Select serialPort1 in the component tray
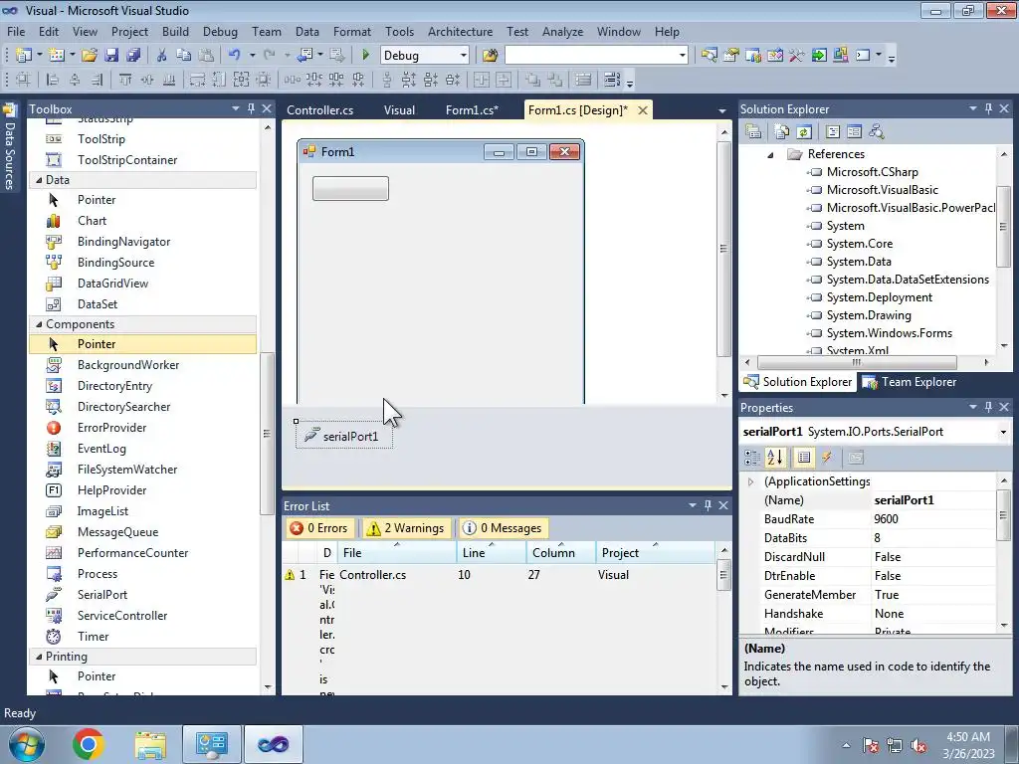Screen dimensions: 1019x764 (343, 436)
